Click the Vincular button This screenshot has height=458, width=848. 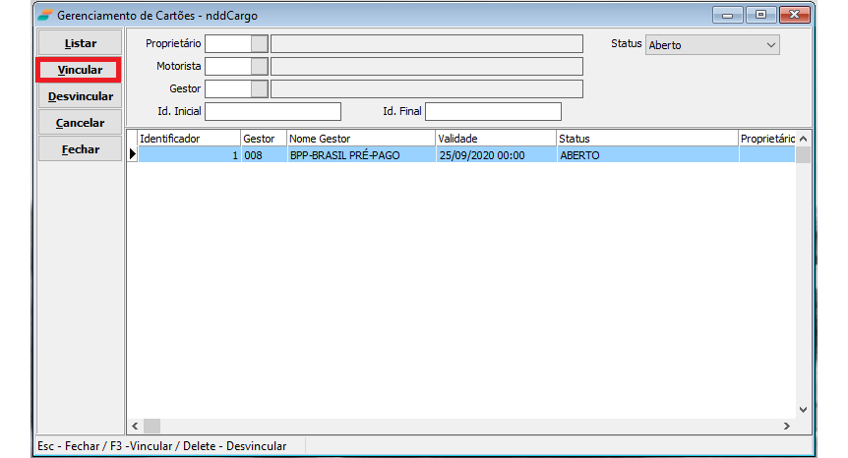pyautogui.click(x=80, y=70)
